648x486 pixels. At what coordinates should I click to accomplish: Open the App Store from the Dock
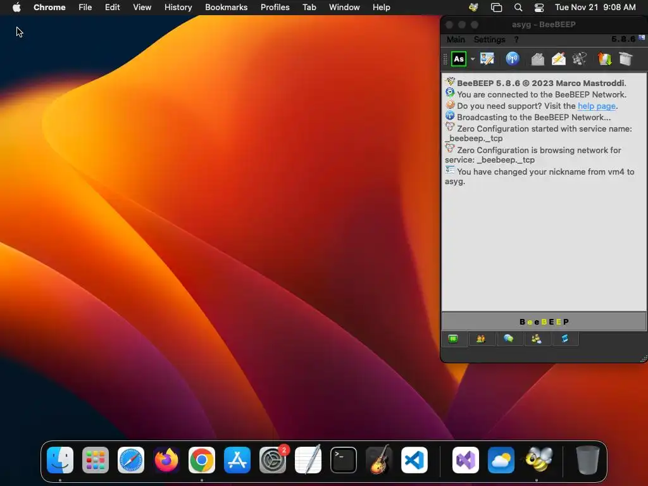237,460
